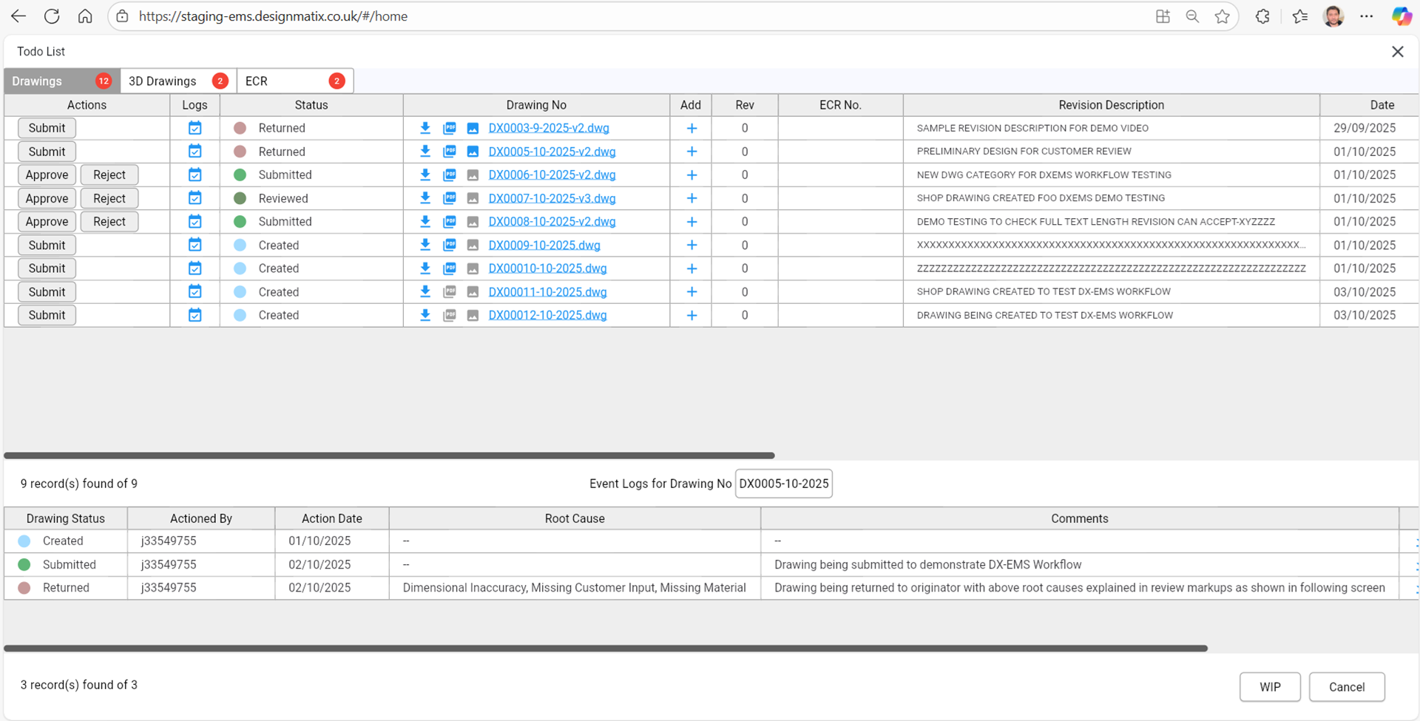Image resolution: width=1420 pixels, height=721 pixels.
Task: Refresh the browser page
Action: pos(52,16)
